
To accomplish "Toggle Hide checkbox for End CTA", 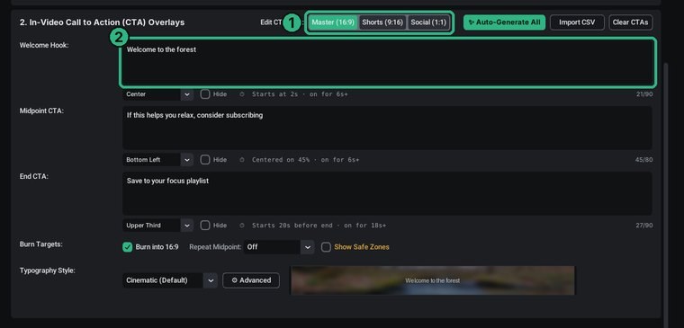I will [205, 226].
